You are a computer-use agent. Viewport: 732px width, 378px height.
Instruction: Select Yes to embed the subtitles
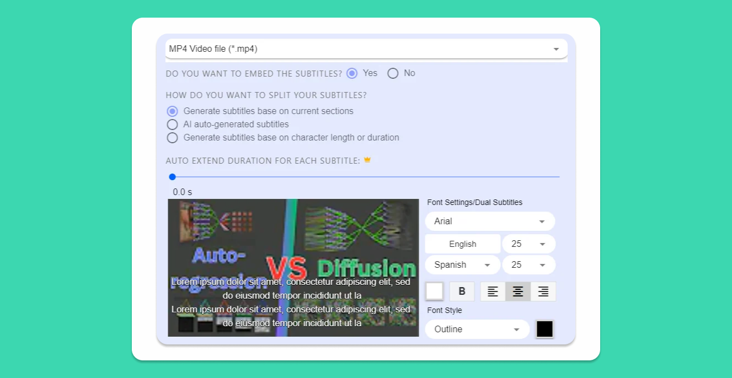coord(352,73)
